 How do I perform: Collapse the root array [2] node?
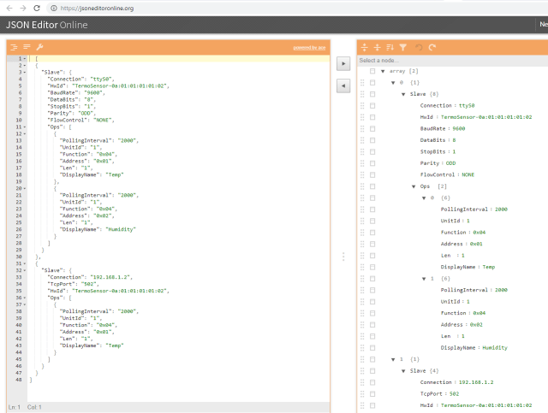point(383,71)
